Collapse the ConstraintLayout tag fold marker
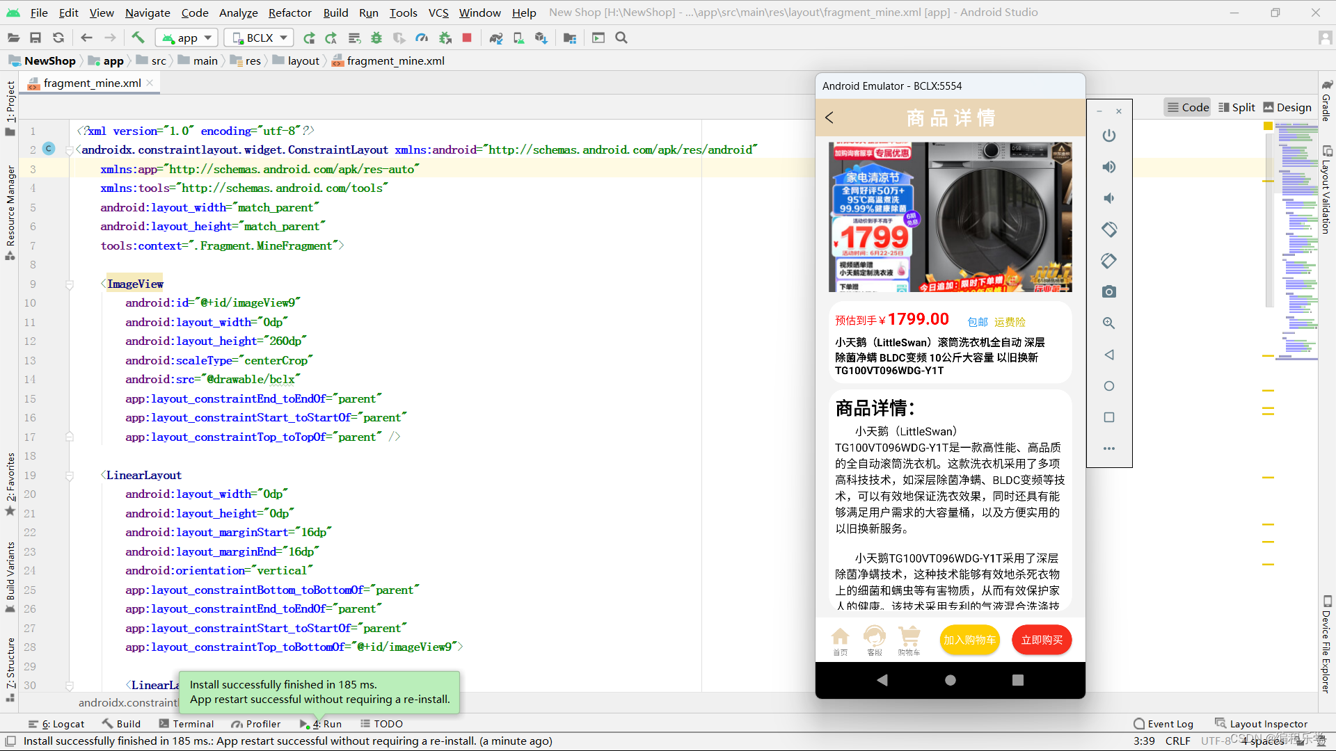This screenshot has width=1336, height=751. [70, 150]
